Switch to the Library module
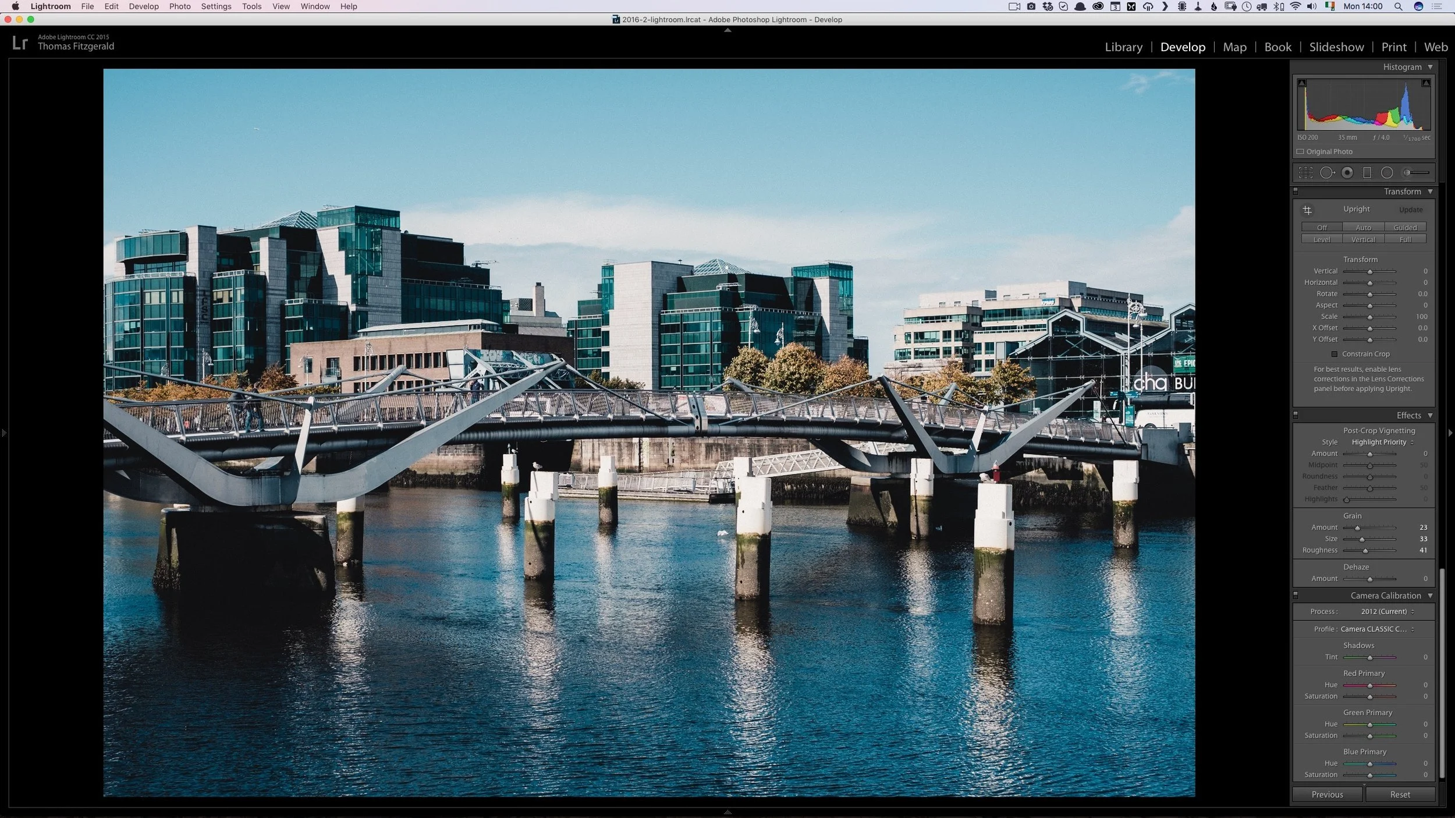The image size is (1455, 818). [1123, 47]
